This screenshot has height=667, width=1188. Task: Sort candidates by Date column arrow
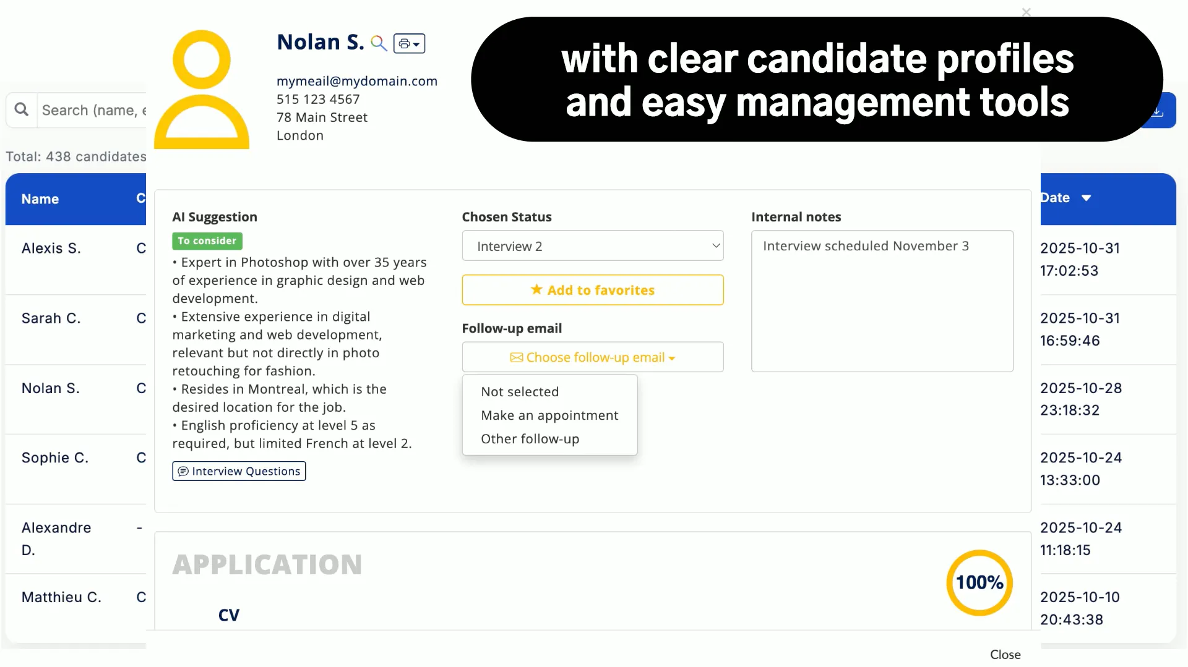click(x=1086, y=198)
